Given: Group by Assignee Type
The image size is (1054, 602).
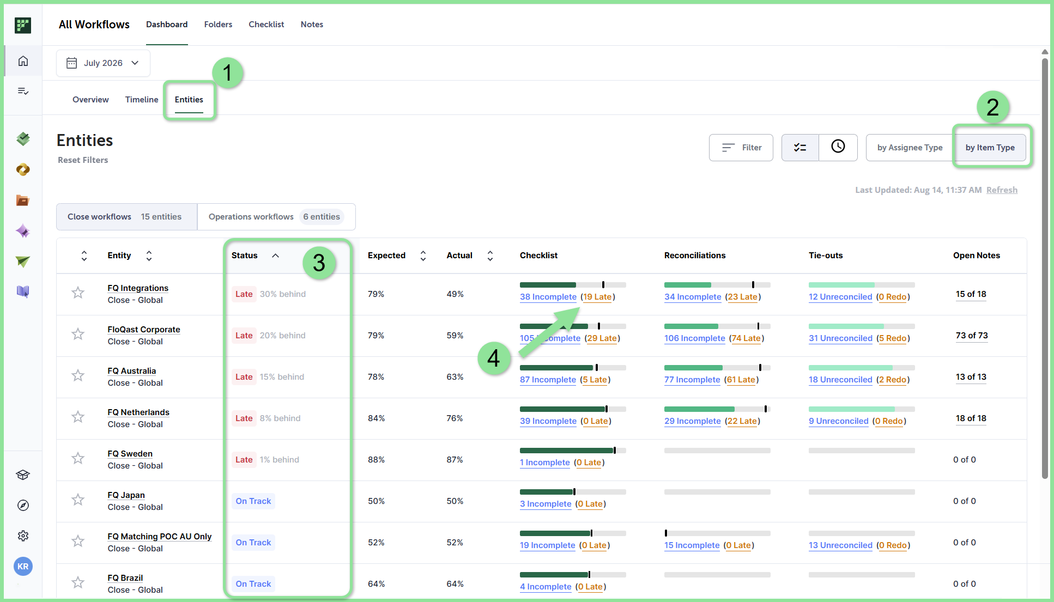Looking at the screenshot, I should 910,148.
